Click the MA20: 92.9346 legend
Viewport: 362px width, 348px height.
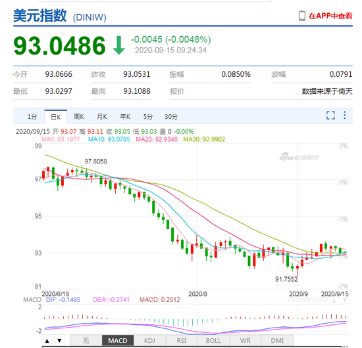[x=157, y=139]
